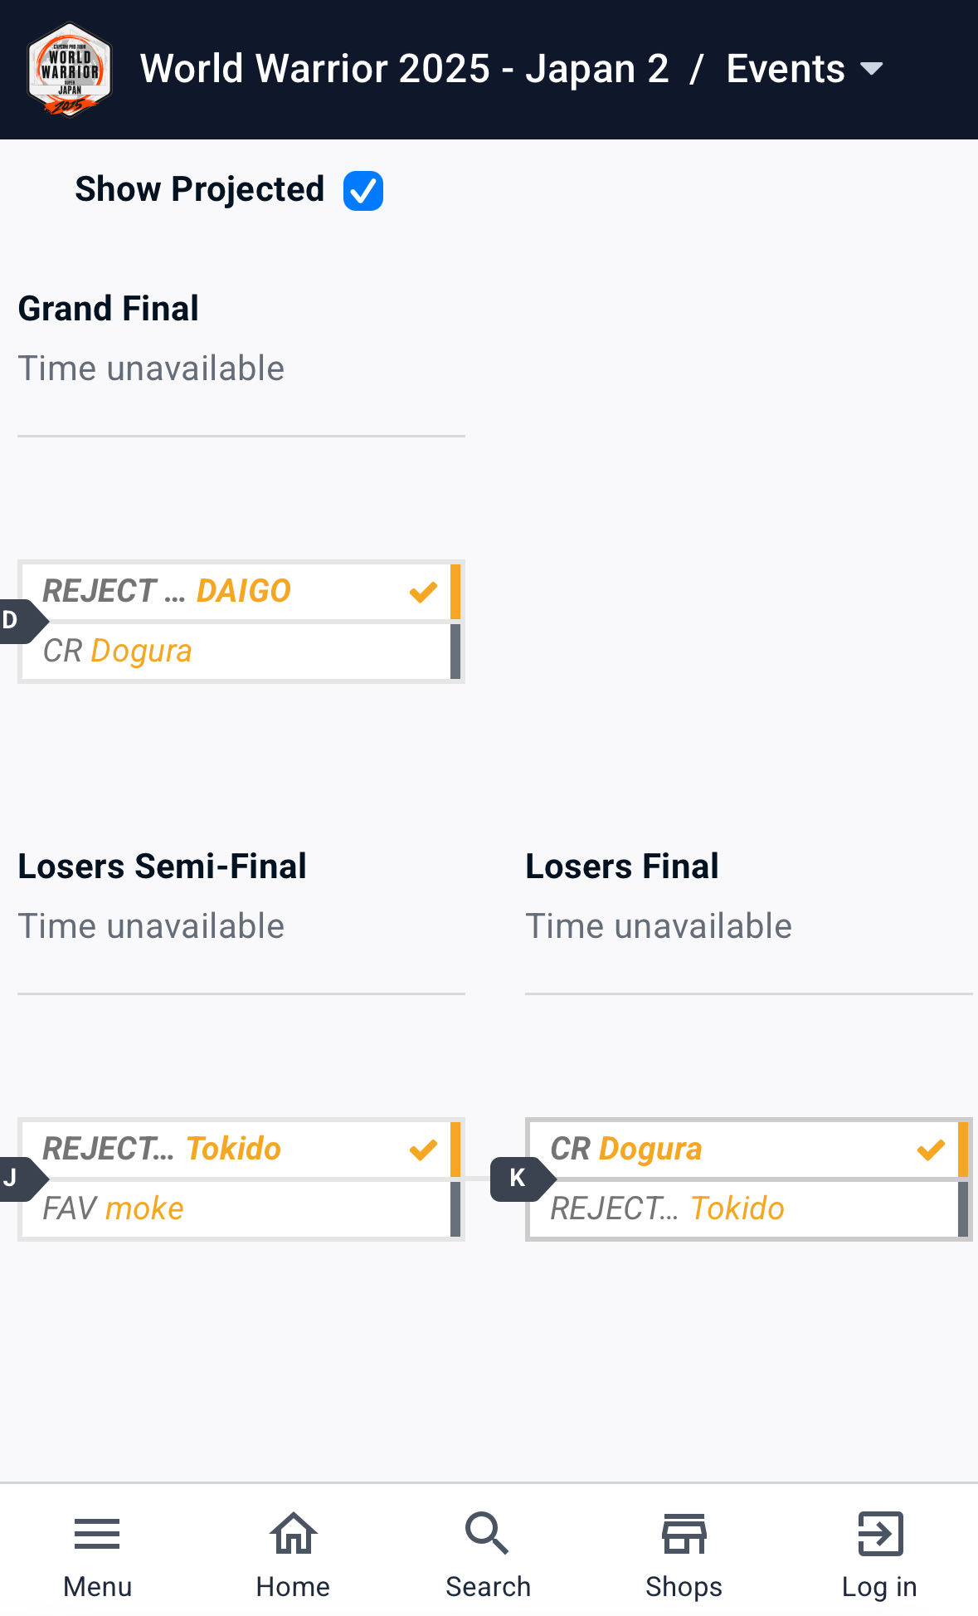Screen dimensions: 978x1616
Task: Tap the Search magnifier icon
Action: point(487,1534)
